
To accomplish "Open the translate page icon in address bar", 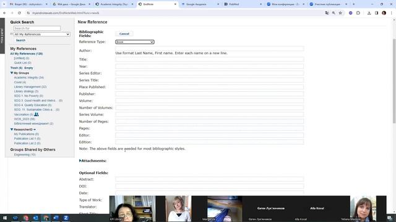I will pos(327,13).
